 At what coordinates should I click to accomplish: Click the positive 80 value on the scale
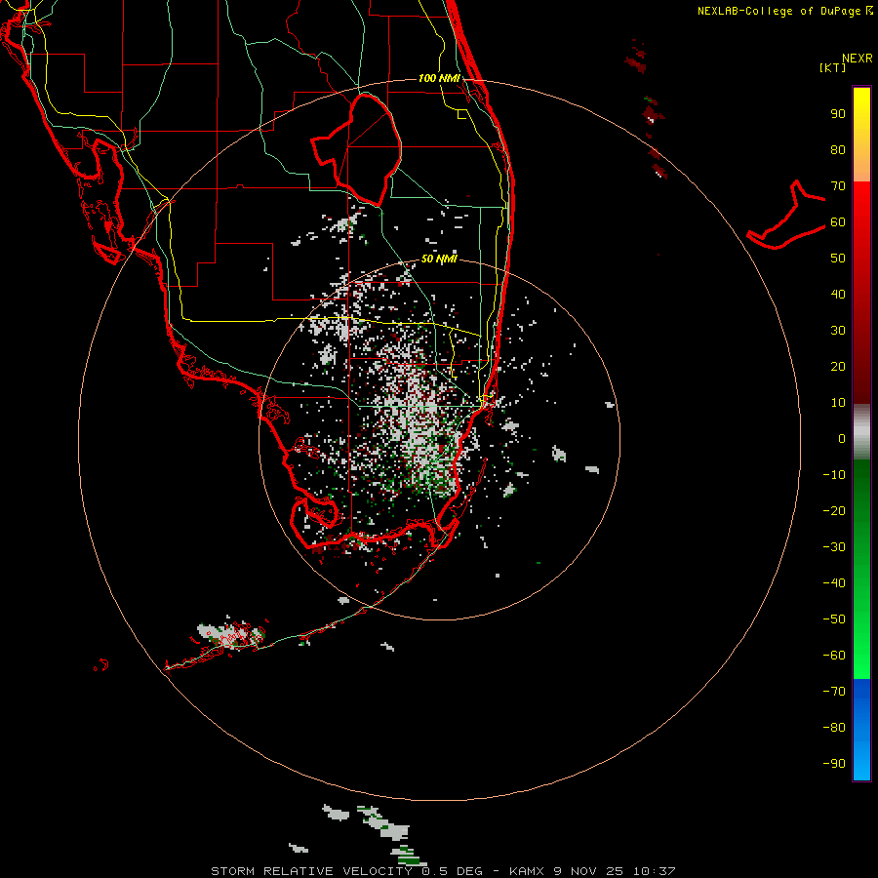pos(838,150)
